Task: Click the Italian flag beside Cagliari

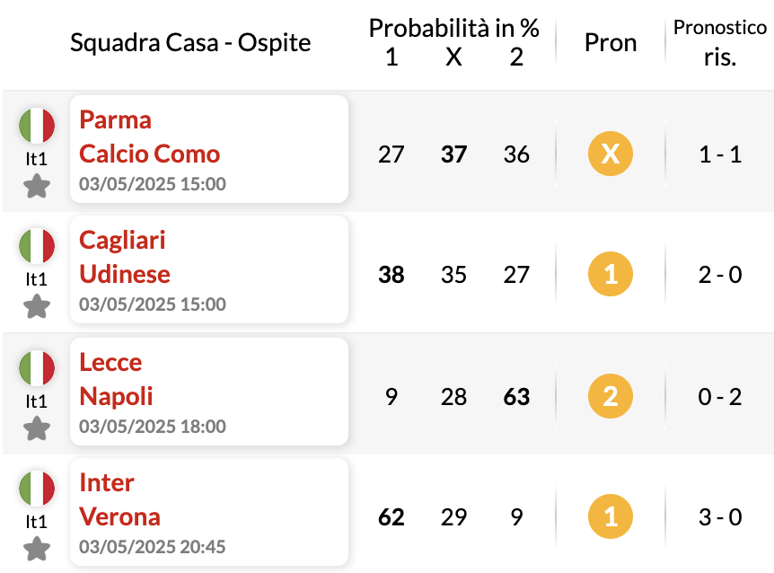Action: point(37,246)
